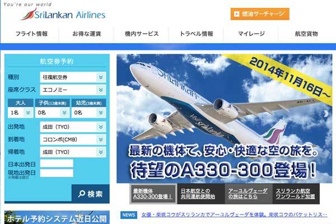Select the スリランカ航空ワンワールド加盟 slide thumbnail
336x224 pixels.
296,194
